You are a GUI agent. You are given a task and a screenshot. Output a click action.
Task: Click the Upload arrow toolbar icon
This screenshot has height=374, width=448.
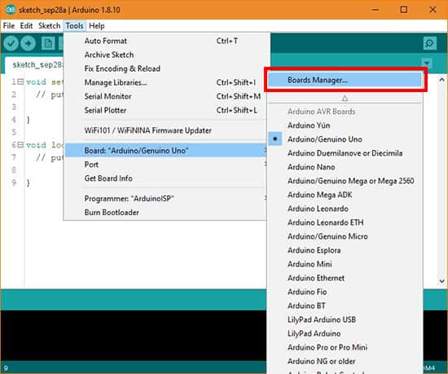click(28, 43)
